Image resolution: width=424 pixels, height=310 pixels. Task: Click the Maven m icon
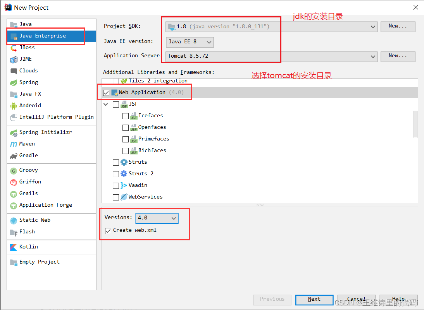pyautogui.click(x=14, y=144)
